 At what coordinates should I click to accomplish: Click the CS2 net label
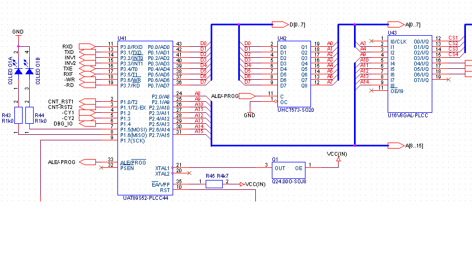click(x=453, y=43)
